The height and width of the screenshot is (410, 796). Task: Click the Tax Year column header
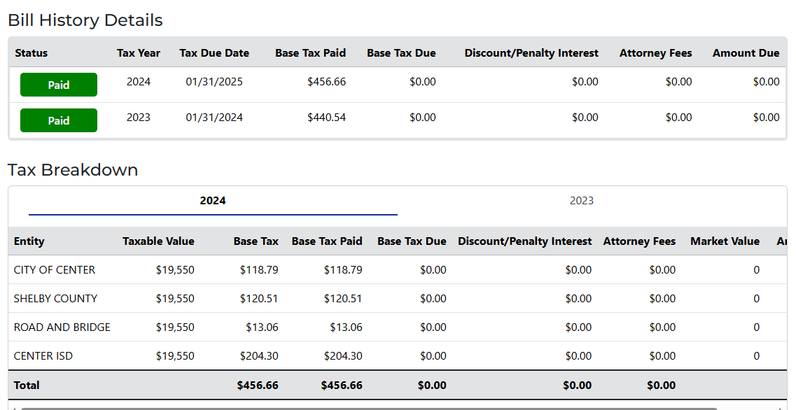139,53
